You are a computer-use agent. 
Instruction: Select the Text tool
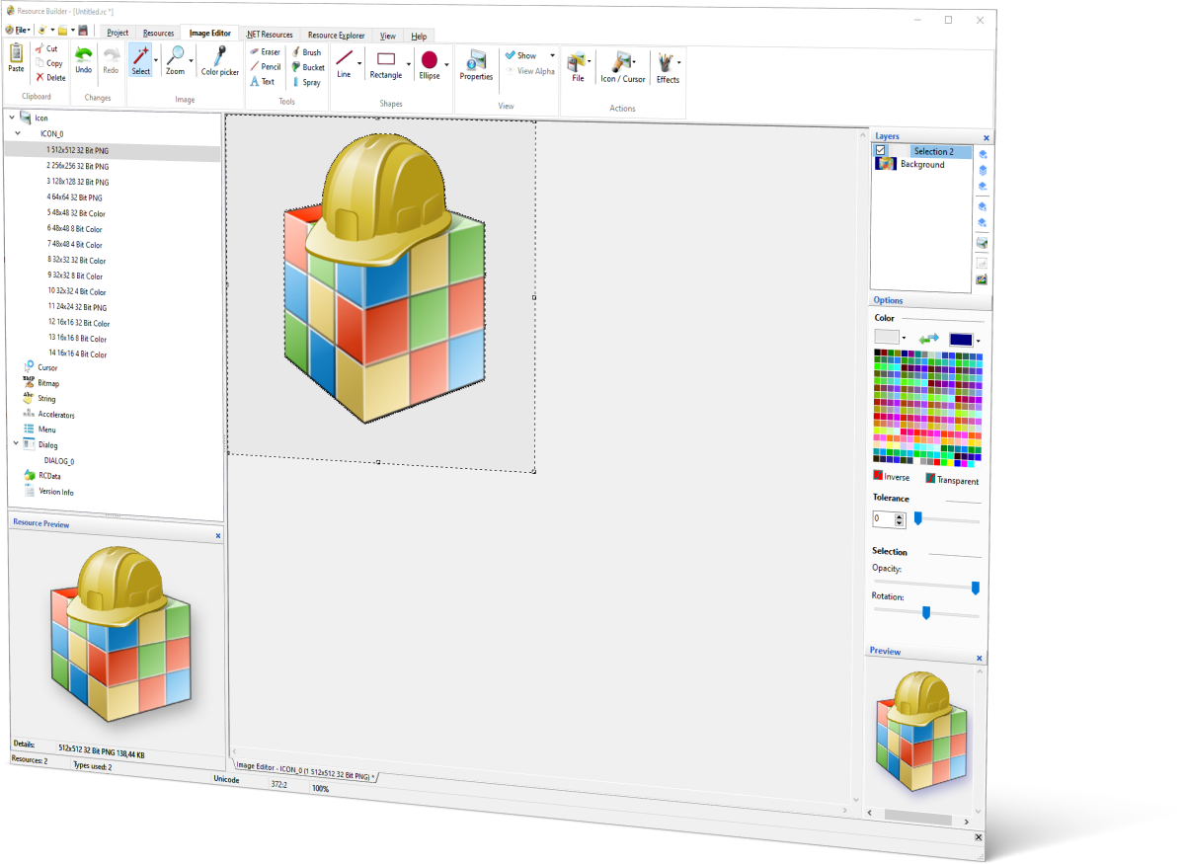click(262, 82)
